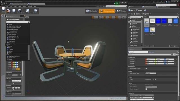Add a Spline Mesh component
This screenshot has width=180, height=101.
[12, 40]
